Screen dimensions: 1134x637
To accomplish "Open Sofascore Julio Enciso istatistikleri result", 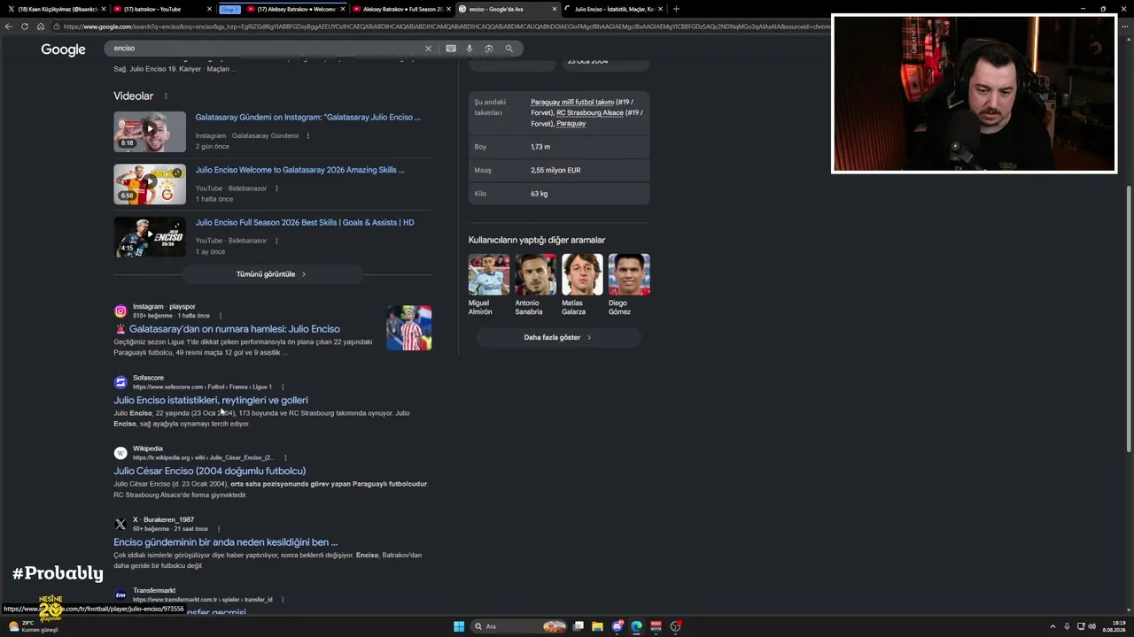I will pyautogui.click(x=211, y=400).
